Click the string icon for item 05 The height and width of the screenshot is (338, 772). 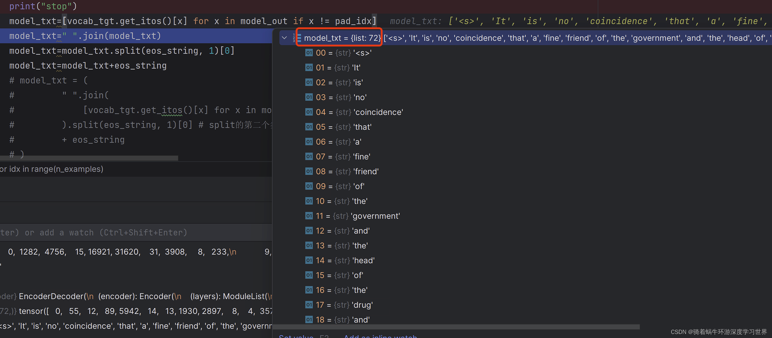309,127
